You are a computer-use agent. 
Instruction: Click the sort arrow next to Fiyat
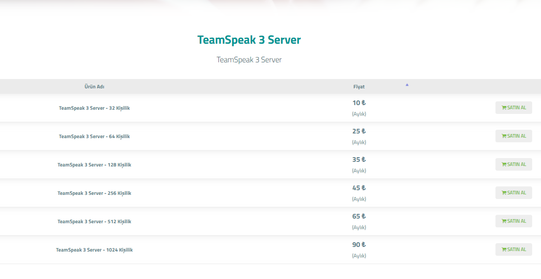pyautogui.click(x=407, y=85)
